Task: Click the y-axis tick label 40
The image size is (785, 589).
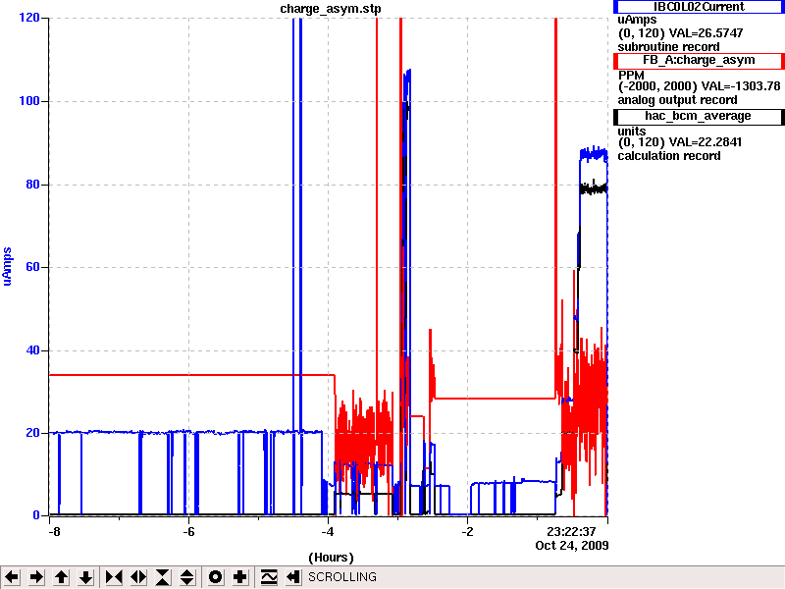Action: pyautogui.click(x=32, y=350)
